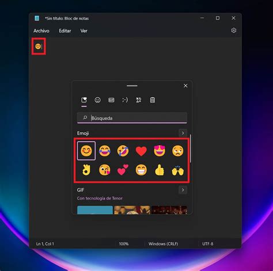Close the emoji picker panel
The height and width of the screenshot is (271, 273).
185,86
